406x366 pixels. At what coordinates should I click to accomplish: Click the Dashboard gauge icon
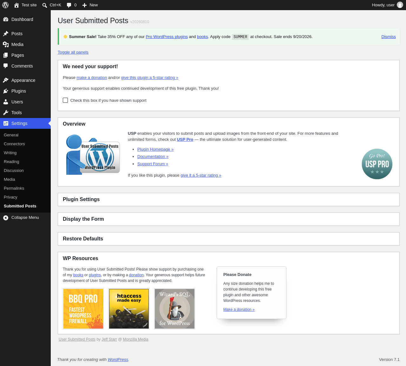coord(6,19)
